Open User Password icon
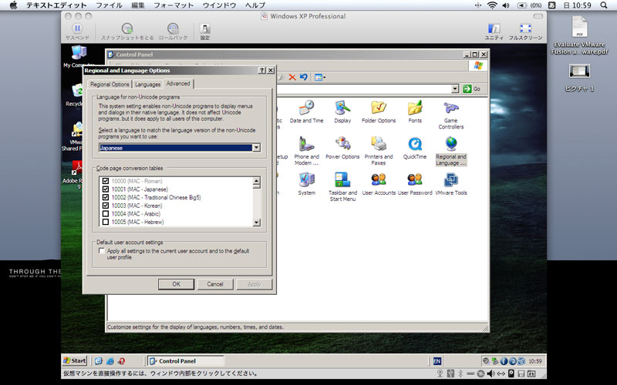617x385 pixels. pos(415,184)
